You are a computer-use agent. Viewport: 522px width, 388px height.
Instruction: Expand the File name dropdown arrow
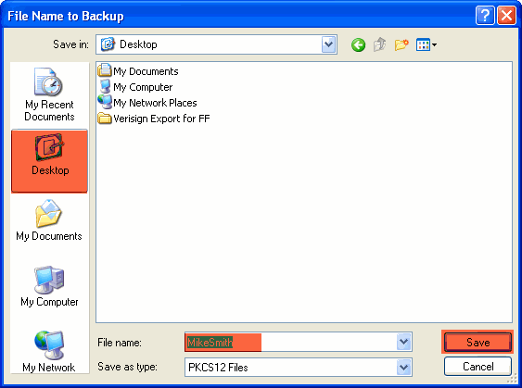click(x=403, y=342)
